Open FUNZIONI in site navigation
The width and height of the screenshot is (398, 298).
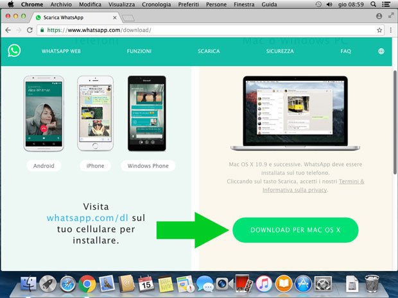[x=139, y=51]
